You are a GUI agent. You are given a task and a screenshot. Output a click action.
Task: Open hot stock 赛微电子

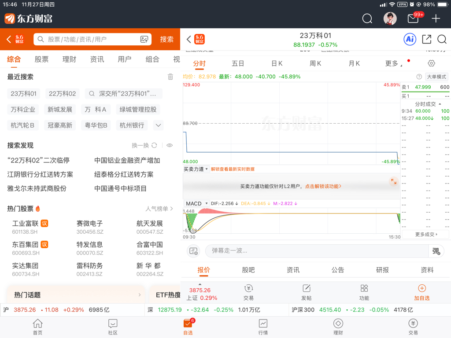(x=90, y=227)
